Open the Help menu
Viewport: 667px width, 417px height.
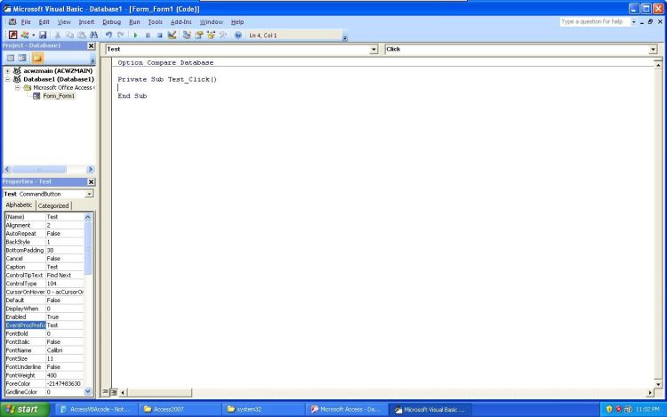(237, 21)
